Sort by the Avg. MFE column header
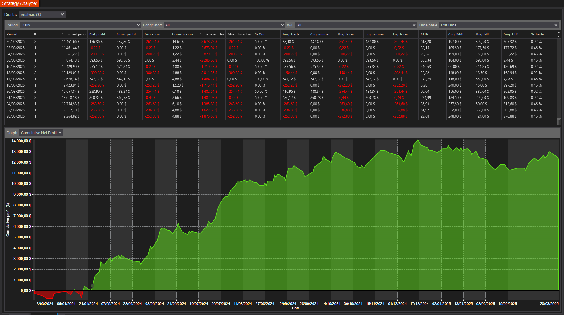The image size is (564, 315). pos(487,34)
